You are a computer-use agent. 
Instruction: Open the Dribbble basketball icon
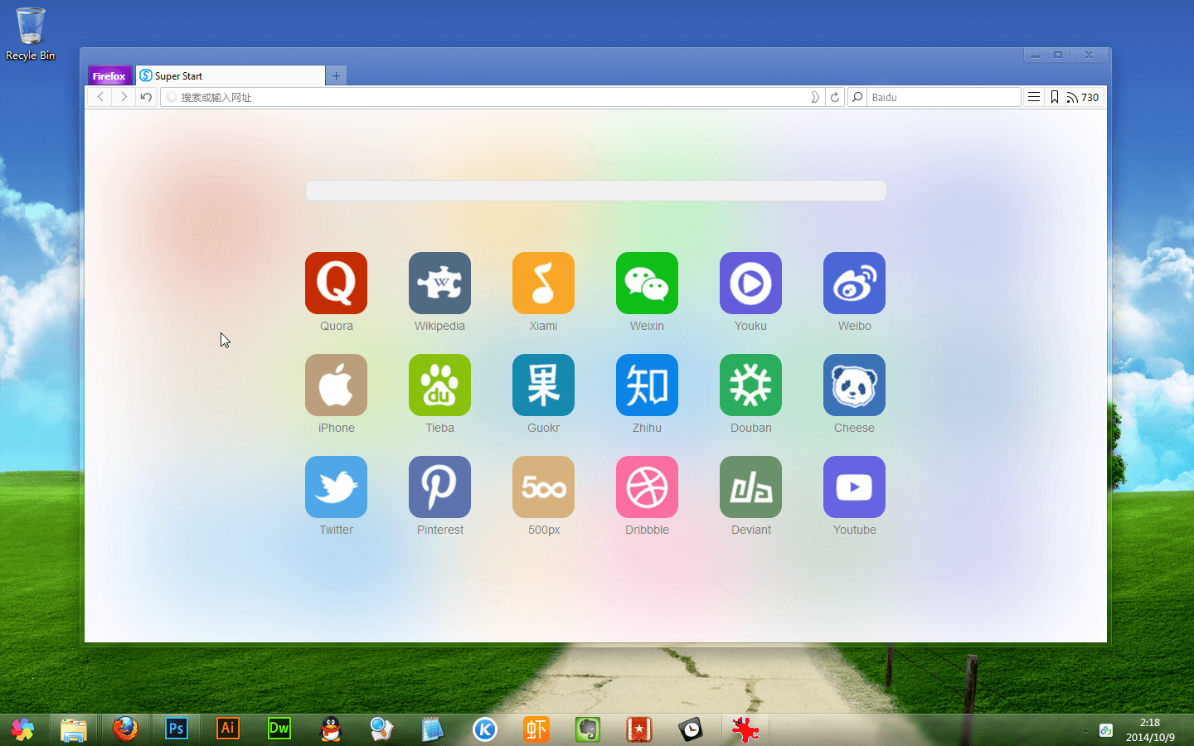pyautogui.click(x=647, y=487)
